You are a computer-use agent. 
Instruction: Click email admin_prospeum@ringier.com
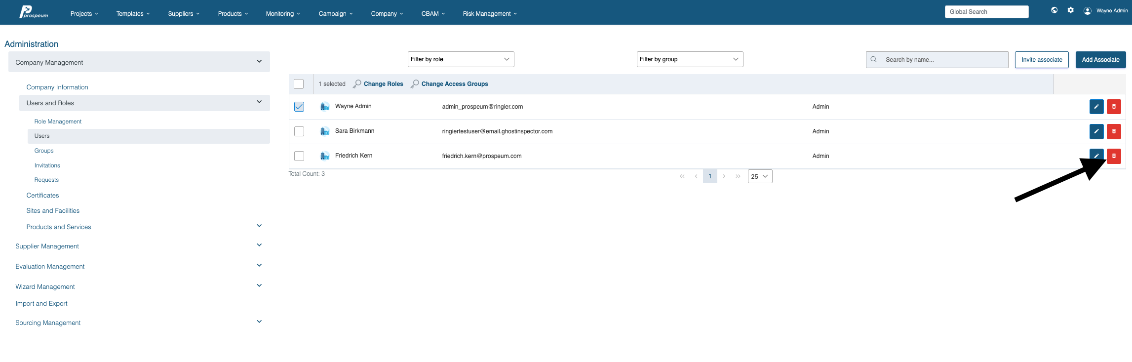point(482,107)
